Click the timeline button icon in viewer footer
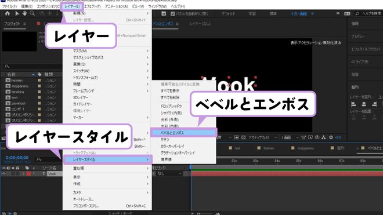Screen dimensions: 383x215 pyautogui.click(x=317, y=137)
